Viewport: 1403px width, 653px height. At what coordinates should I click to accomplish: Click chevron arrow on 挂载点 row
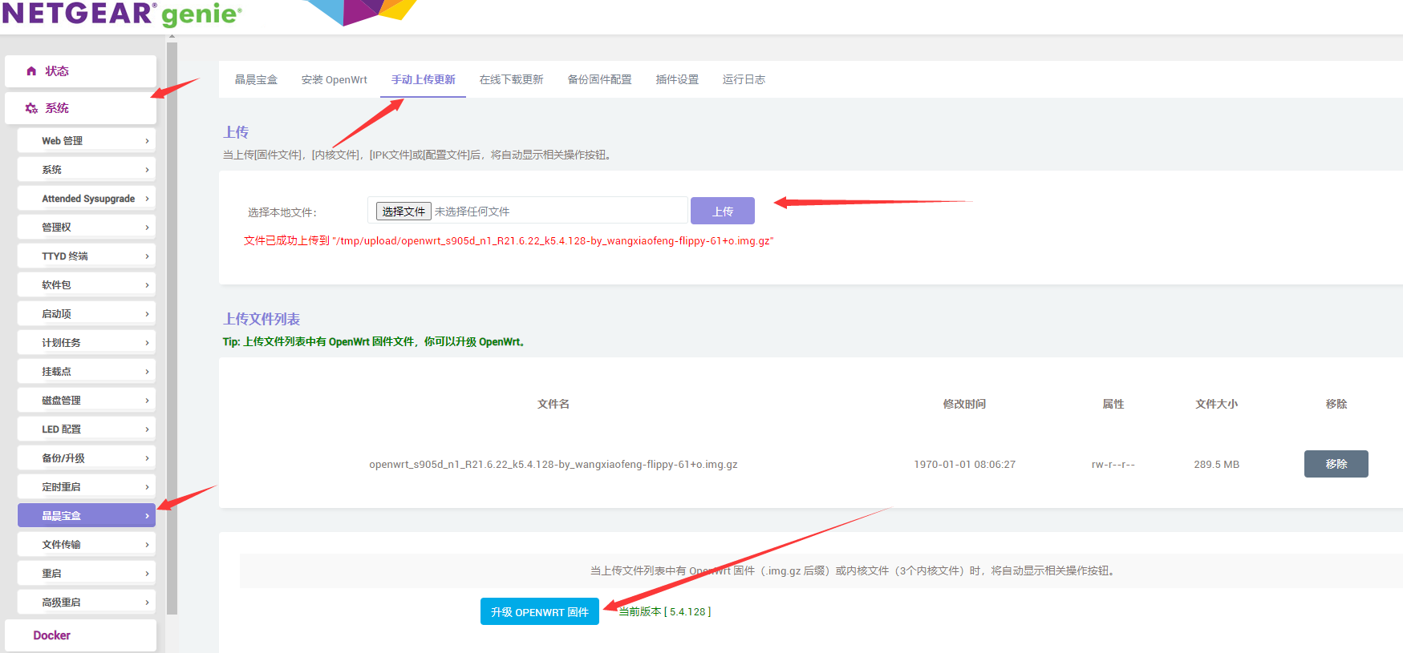coord(147,372)
